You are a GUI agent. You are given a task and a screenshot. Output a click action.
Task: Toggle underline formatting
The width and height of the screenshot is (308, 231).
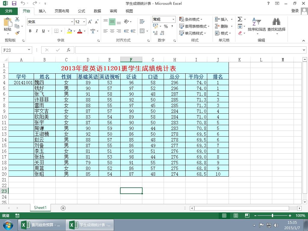pyautogui.click(x=43, y=31)
